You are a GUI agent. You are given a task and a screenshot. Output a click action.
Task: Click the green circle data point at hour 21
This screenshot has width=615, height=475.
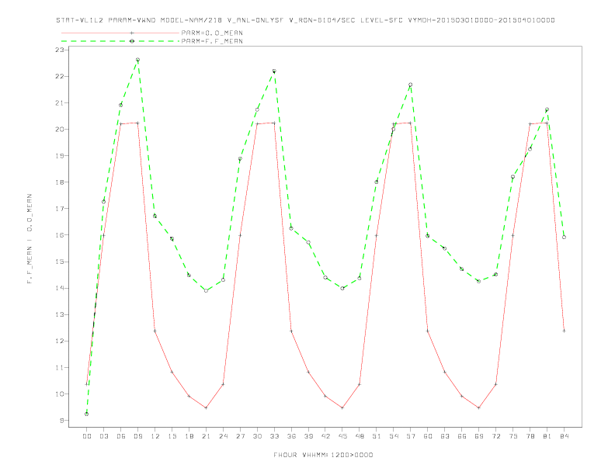(206, 290)
